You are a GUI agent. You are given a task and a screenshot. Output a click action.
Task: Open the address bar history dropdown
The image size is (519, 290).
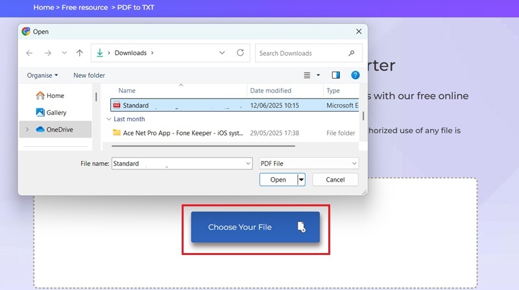tap(222, 53)
